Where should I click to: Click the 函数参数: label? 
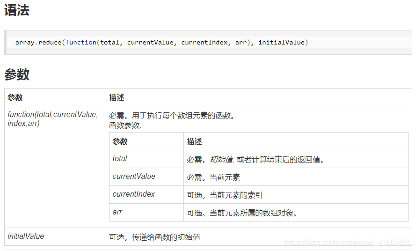click(125, 125)
